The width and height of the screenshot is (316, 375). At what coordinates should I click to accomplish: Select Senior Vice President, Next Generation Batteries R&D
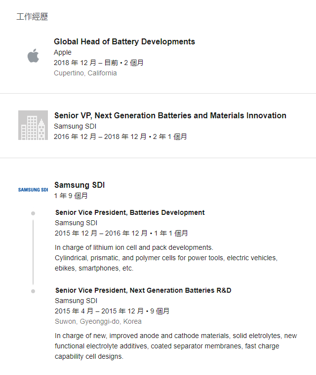point(143,290)
